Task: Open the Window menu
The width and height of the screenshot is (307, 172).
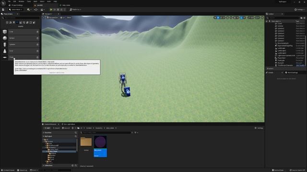Action: coord(21,1)
